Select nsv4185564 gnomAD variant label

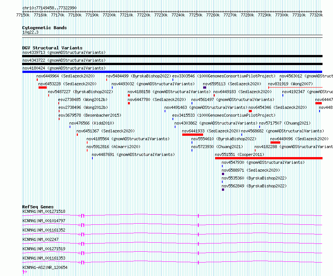point(128,139)
